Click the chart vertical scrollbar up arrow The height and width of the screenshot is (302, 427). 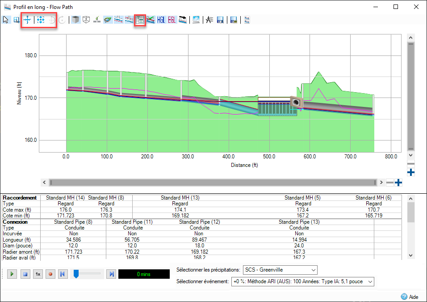tap(411, 38)
